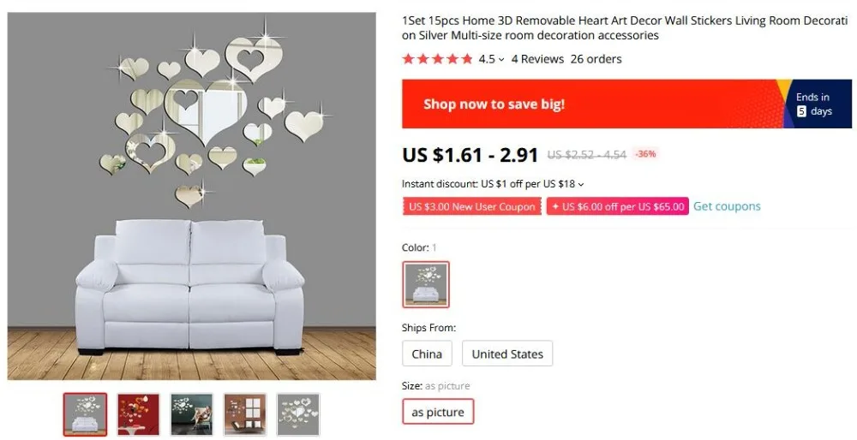857x440 pixels.
Task: Select United States shipping origin
Action: tap(507, 354)
